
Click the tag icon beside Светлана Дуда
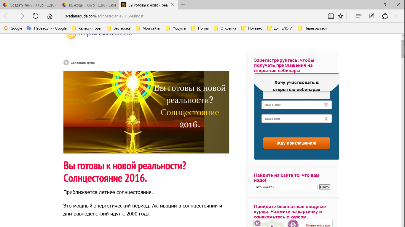[66, 63]
